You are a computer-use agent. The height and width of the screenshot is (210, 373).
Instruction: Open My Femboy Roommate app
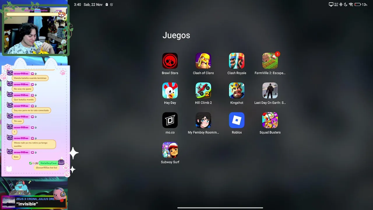[203, 120]
